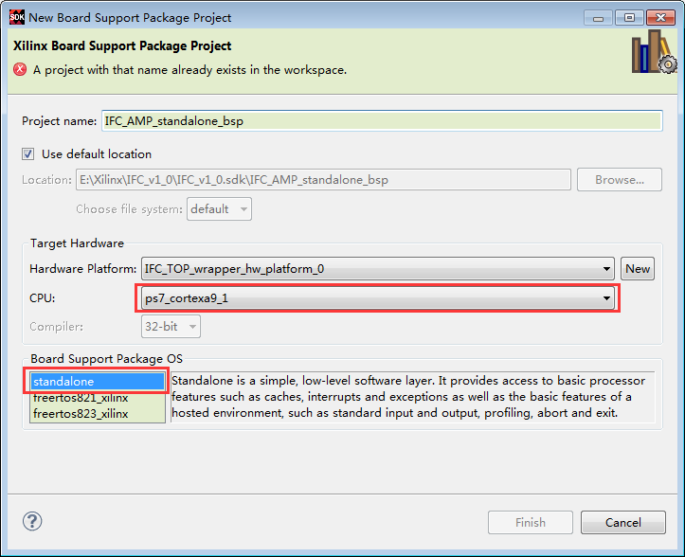Image resolution: width=685 pixels, height=557 pixels.
Task: Select standalone in the OS list
Action: [98, 382]
